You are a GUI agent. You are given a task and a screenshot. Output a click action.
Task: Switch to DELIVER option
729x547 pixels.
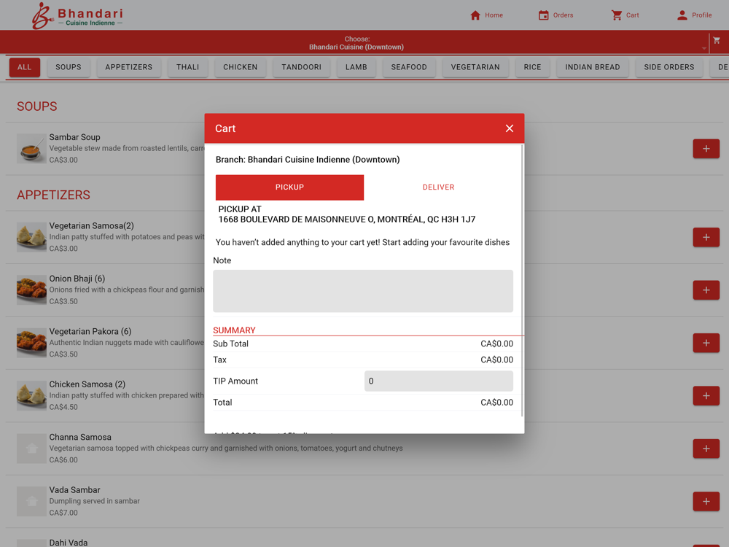coord(438,187)
